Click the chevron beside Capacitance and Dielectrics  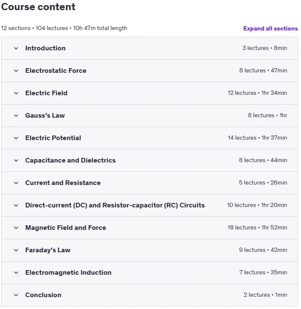16,160
